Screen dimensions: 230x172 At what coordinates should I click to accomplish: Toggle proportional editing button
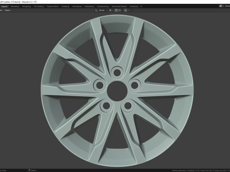[x=126, y=11]
